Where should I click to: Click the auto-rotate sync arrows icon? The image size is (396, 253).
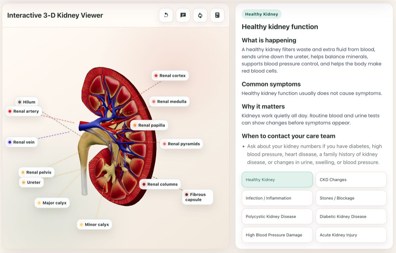pos(200,15)
